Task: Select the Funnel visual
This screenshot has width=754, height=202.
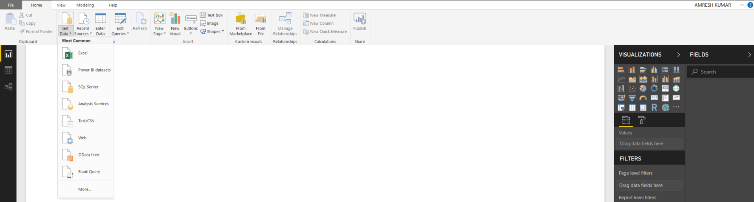Action: tap(632, 98)
